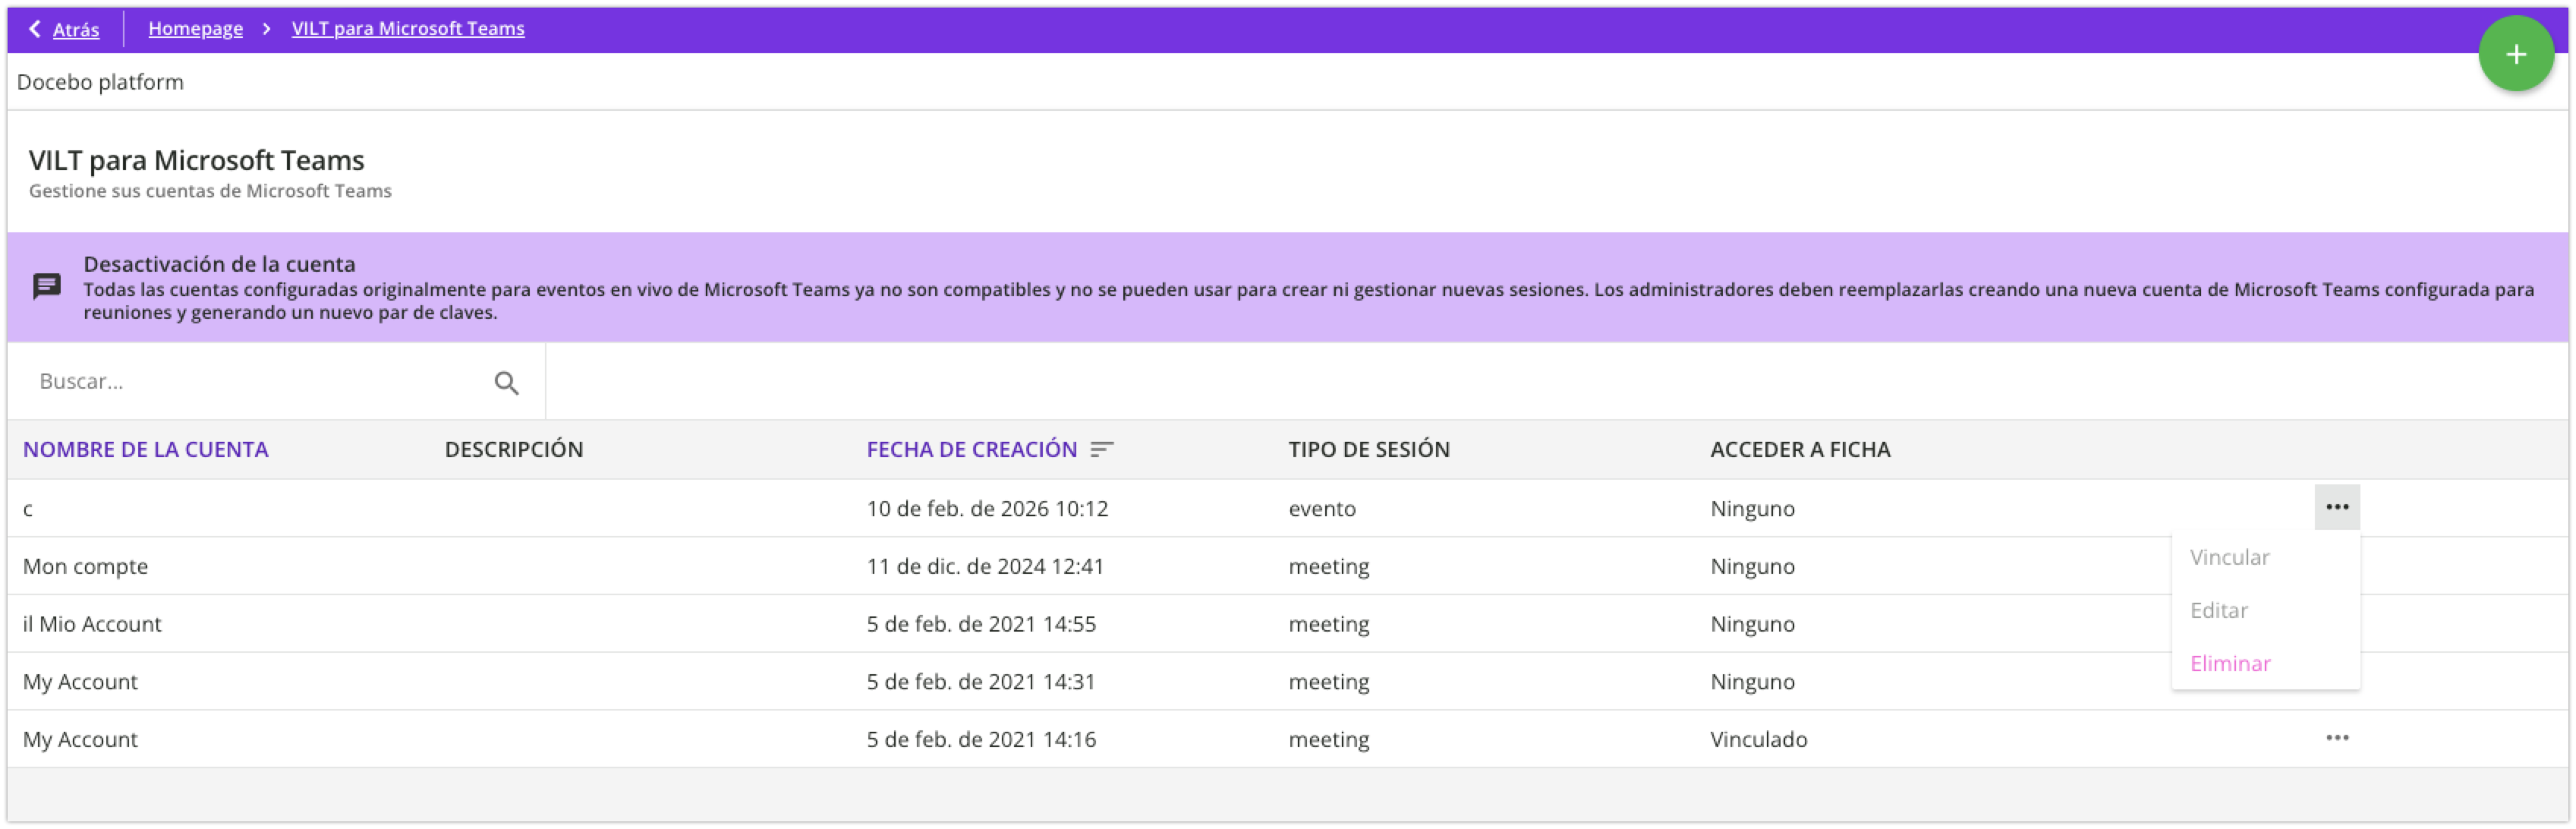This screenshot has height=829, width=2576.
Task: Open the ellipsis menu for the first account row
Action: tap(2338, 507)
